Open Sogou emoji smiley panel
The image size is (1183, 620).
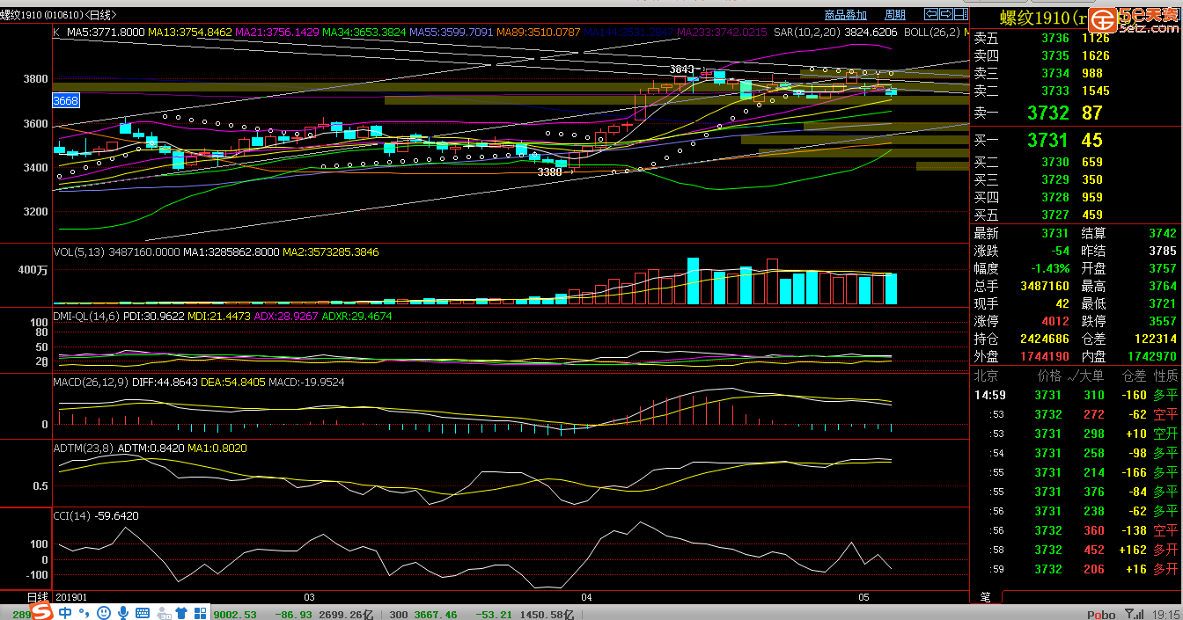click(x=103, y=612)
